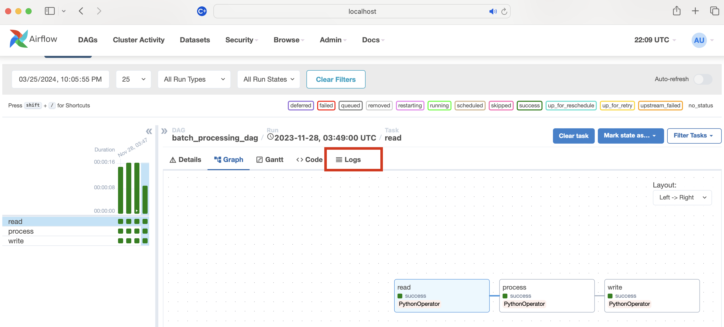Image resolution: width=724 pixels, height=327 pixels.
Task: Toggle the Auto-refresh switch
Action: (703, 79)
